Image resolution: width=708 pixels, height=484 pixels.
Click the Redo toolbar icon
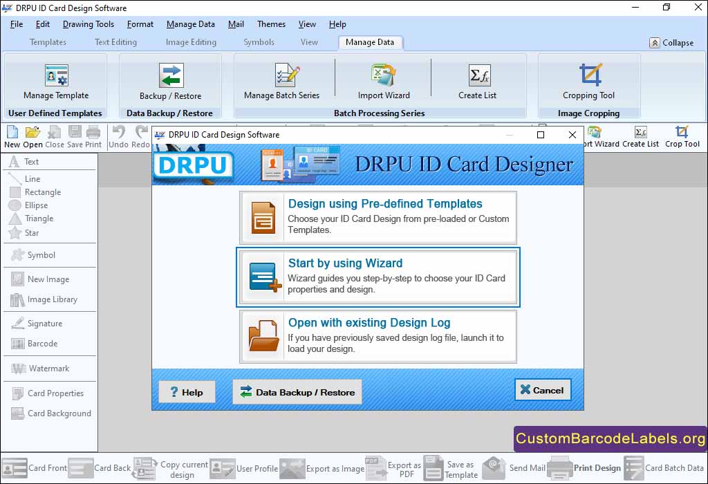pyautogui.click(x=140, y=138)
